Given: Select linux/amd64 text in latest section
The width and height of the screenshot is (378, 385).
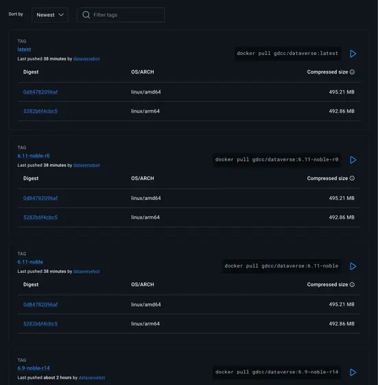Looking at the screenshot, I should point(146,92).
